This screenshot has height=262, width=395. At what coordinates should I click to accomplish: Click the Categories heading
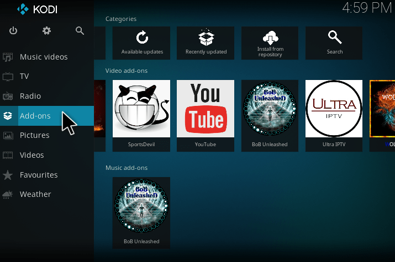coord(121,19)
